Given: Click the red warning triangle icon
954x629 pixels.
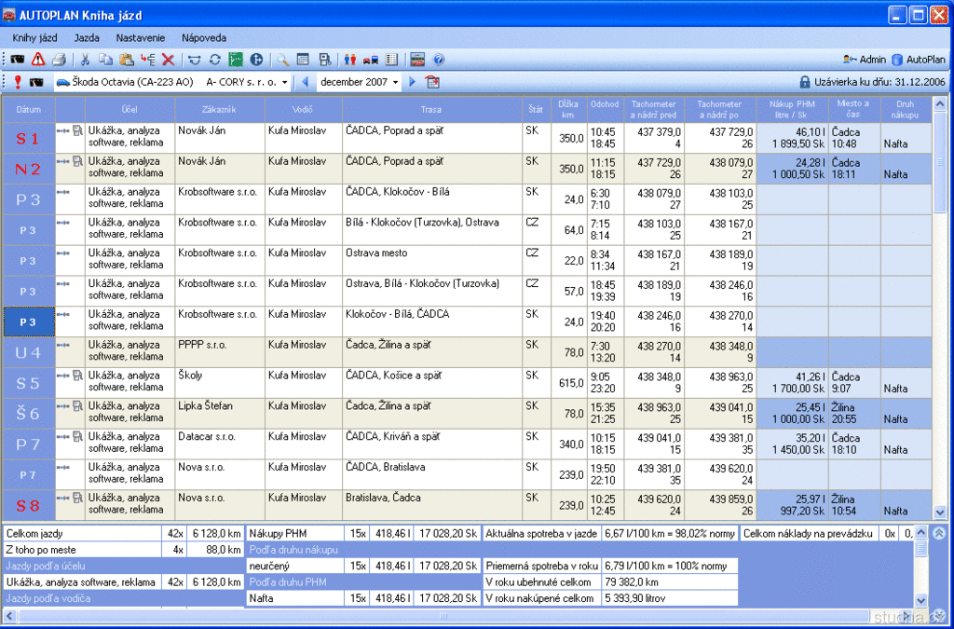Looking at the screenshot, I should [38, 60].
